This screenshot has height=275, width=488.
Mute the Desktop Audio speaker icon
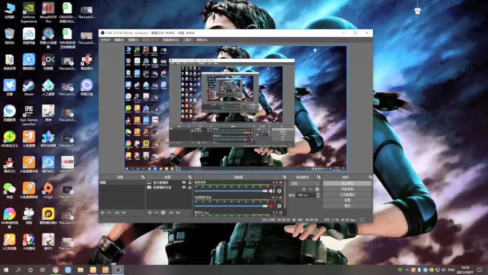pyautogui.click(x=271, y=191)
